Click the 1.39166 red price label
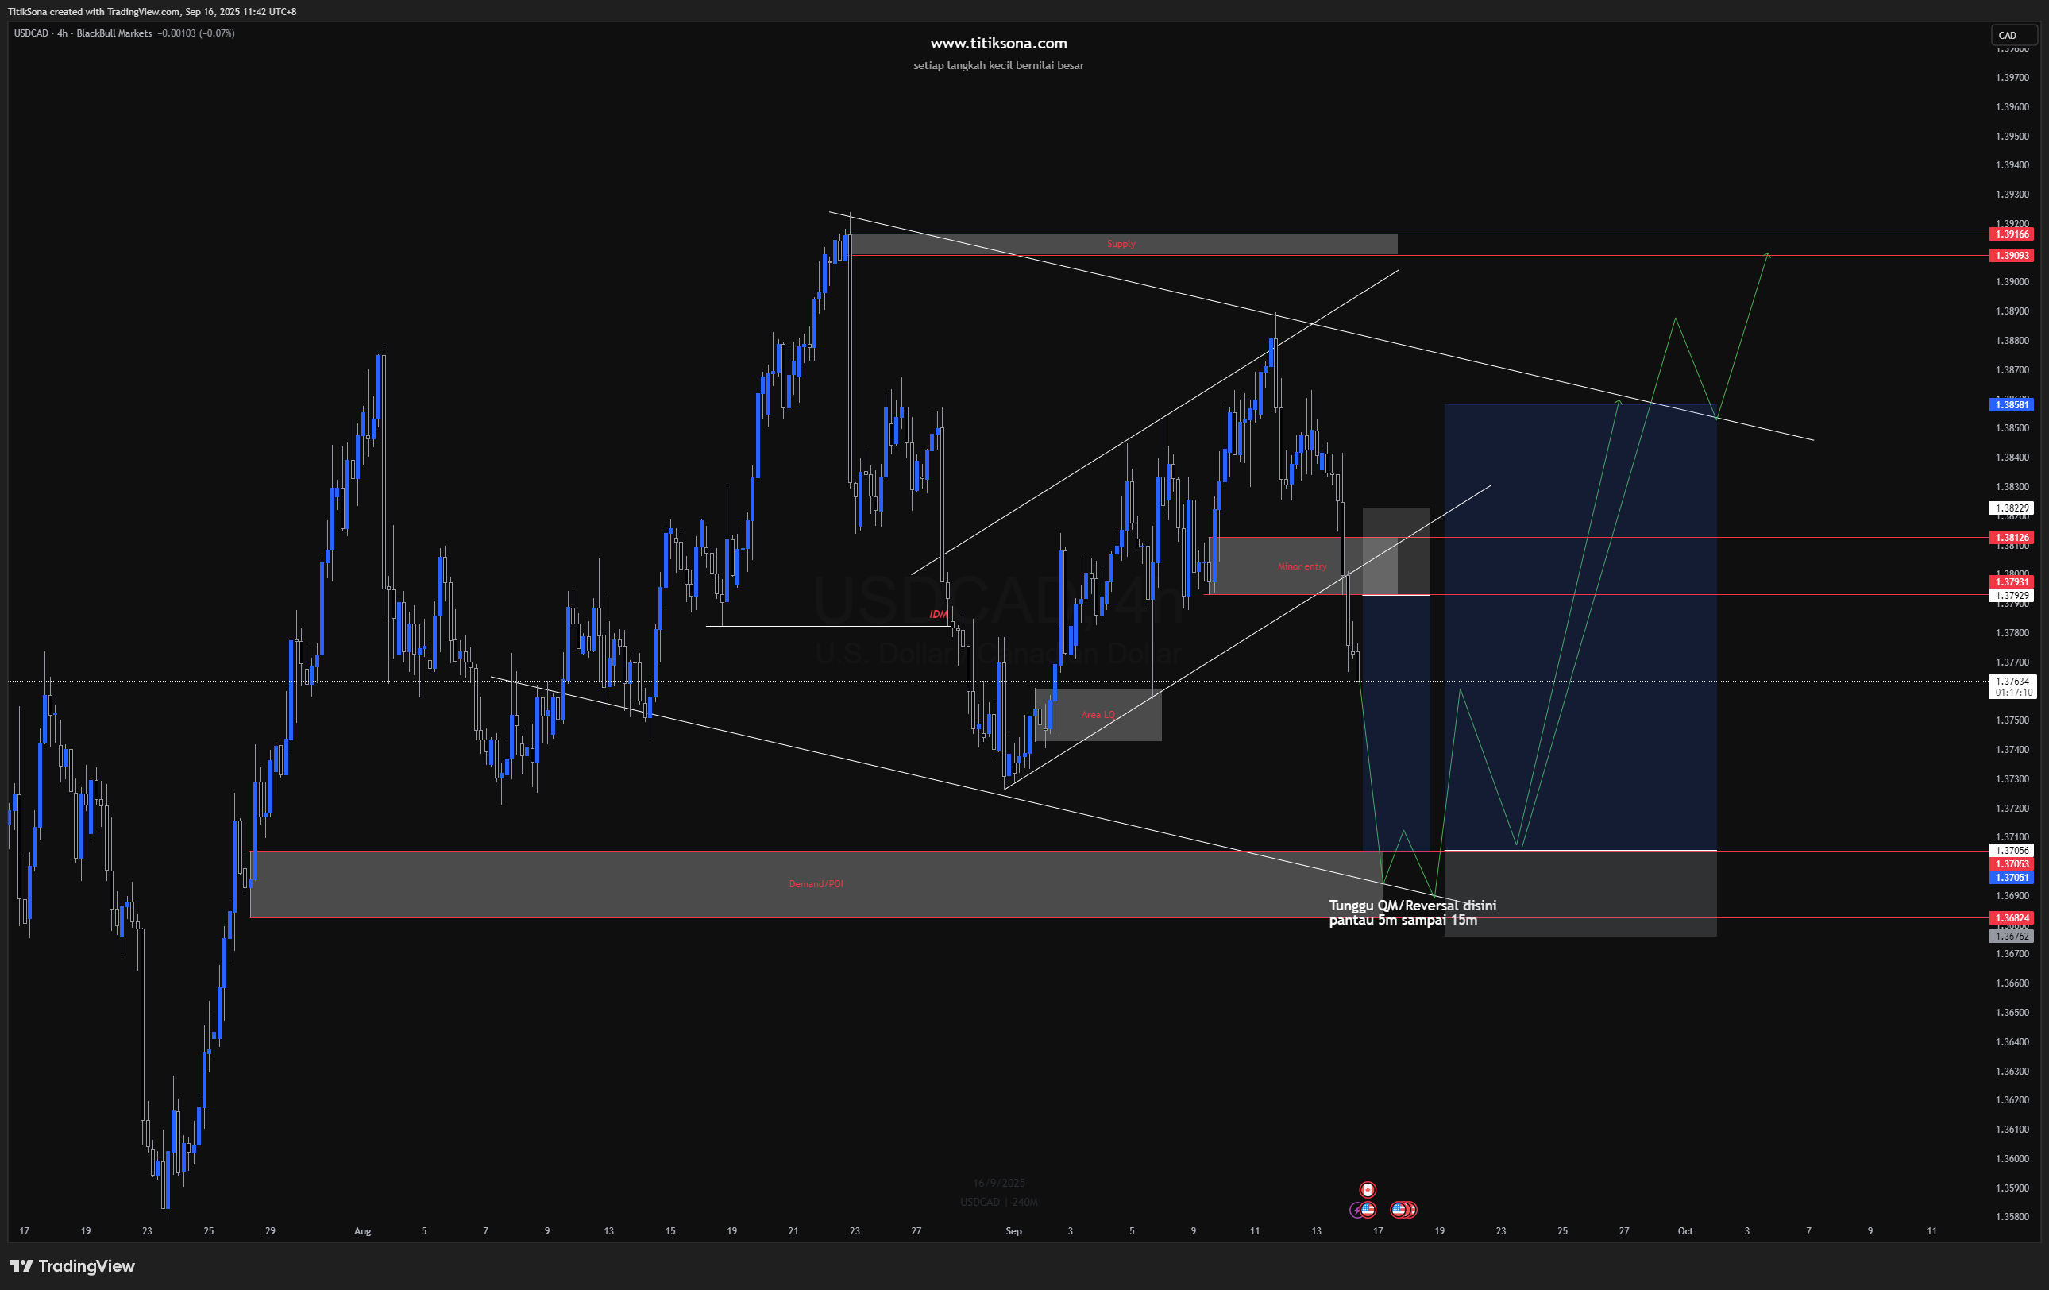This screenshot has width=2049, height=1290. click(2012, 234)
